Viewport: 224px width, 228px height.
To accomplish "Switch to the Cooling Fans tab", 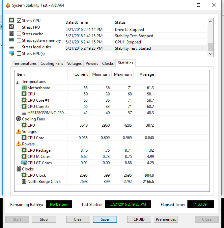I will 52,63.
